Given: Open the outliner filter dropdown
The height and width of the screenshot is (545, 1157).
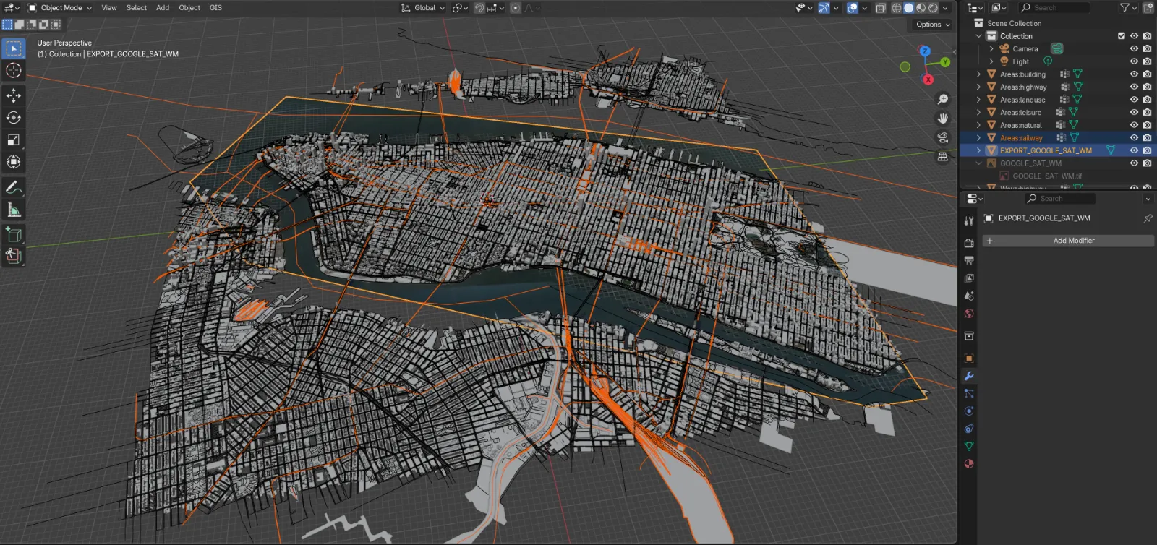Looking at the screenshot, I should [1128, 7].
